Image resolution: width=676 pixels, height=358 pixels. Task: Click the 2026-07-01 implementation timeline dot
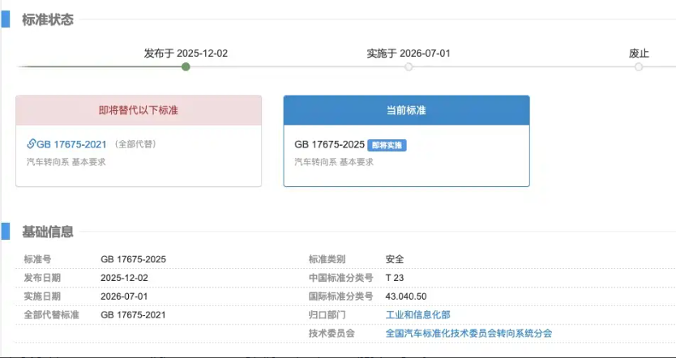pyautogui.click(x=409, y=66)
